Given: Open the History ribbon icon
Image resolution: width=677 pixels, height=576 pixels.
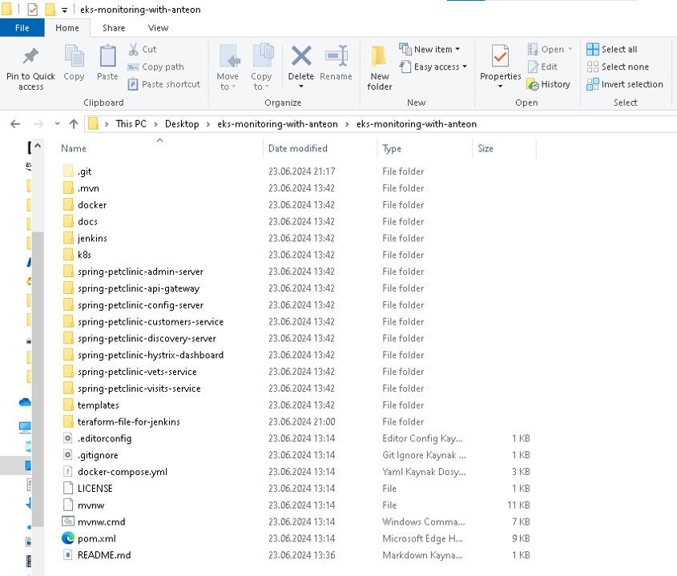Looking at the screenshot, I should point(549,84).
